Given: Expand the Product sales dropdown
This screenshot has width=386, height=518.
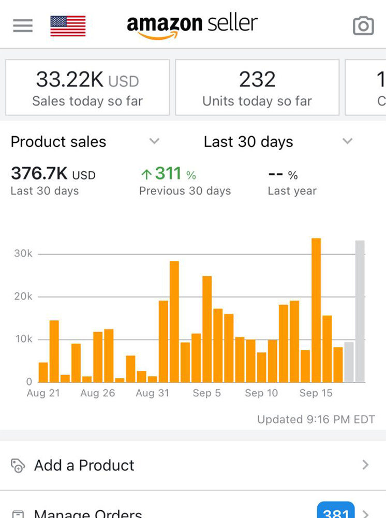Looking at the screenshot, I should coord(154,141).
